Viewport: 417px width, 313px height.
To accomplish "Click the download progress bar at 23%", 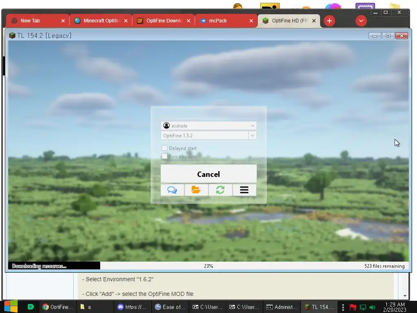I will pyautogui.click(x=208, y=266).
